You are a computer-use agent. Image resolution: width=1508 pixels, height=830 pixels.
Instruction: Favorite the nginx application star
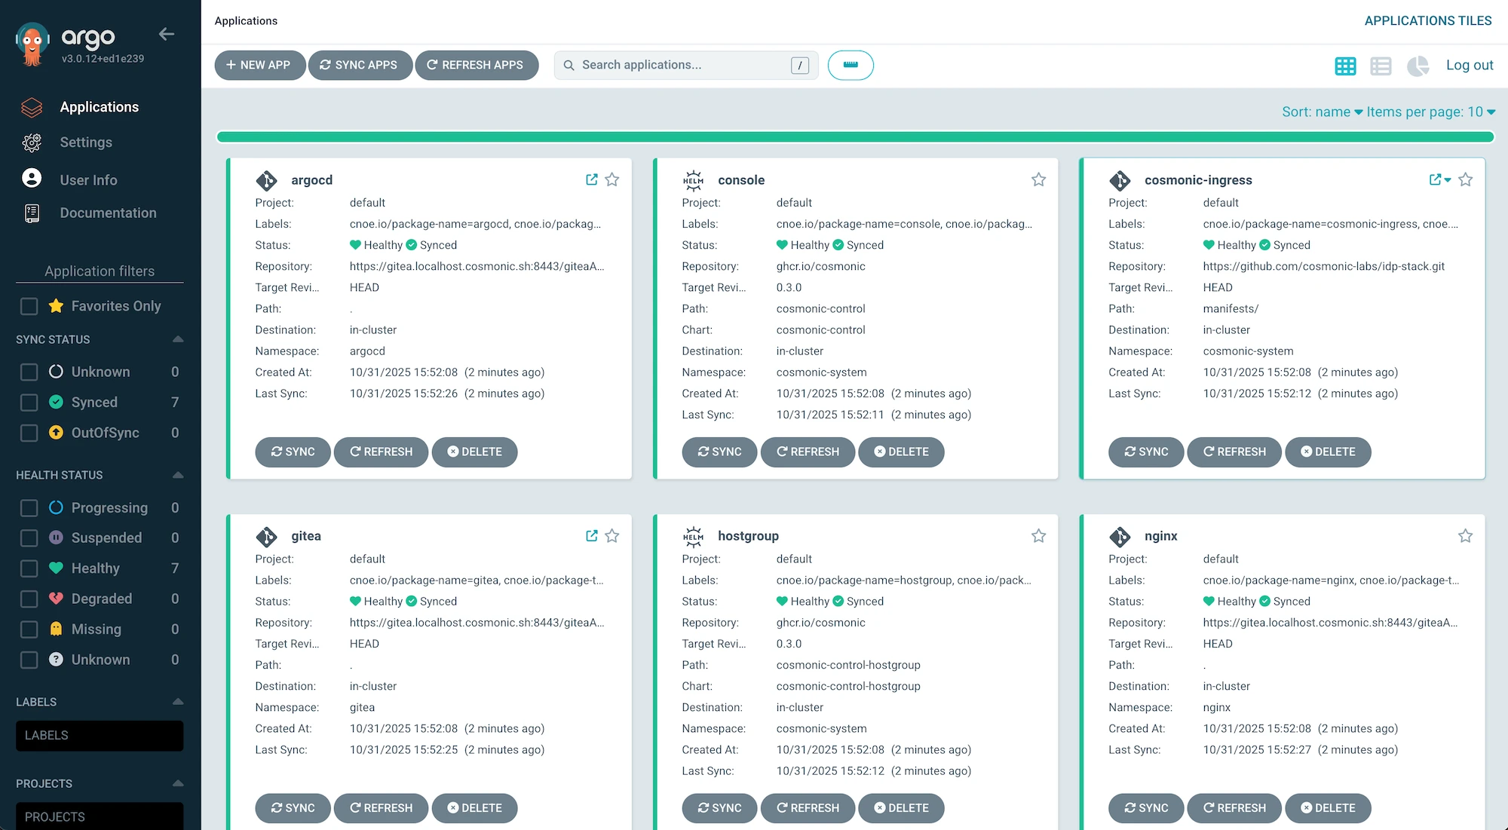click(x=1465, y=535)
